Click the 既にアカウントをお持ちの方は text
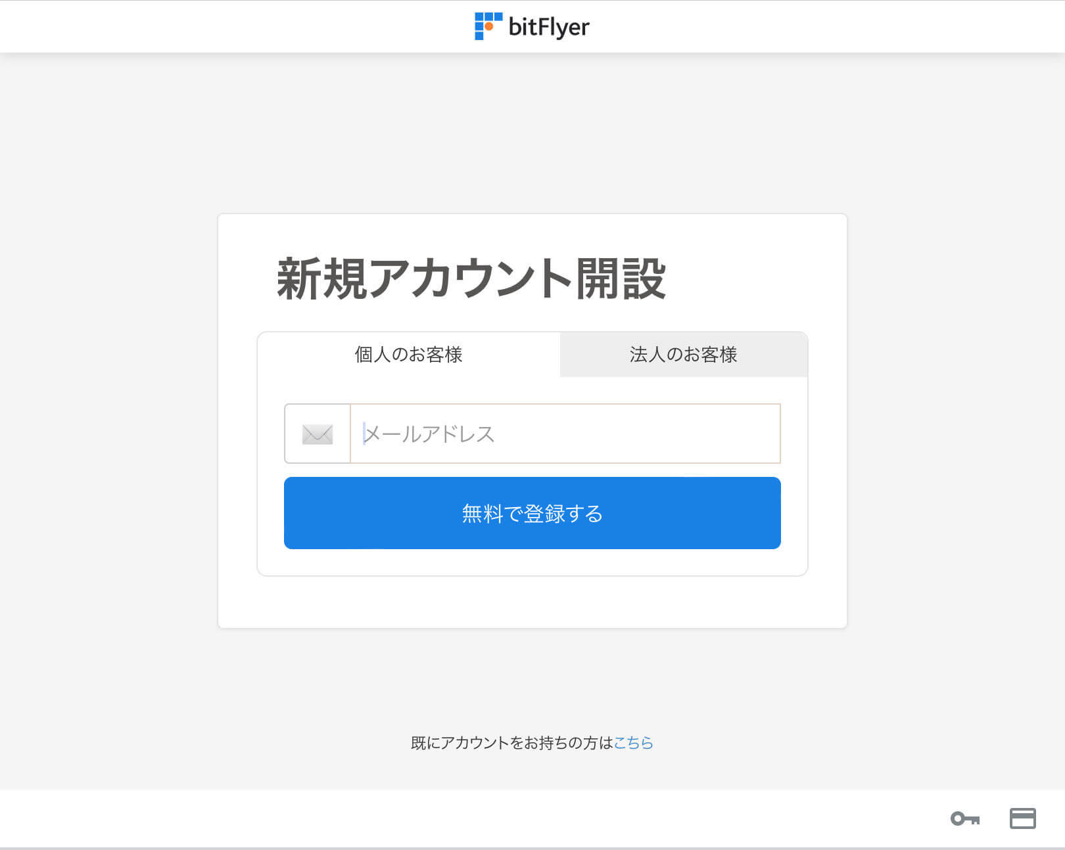Image resolution: width=1065 pixels, height=850 pixels. click(x=512, y=743)
